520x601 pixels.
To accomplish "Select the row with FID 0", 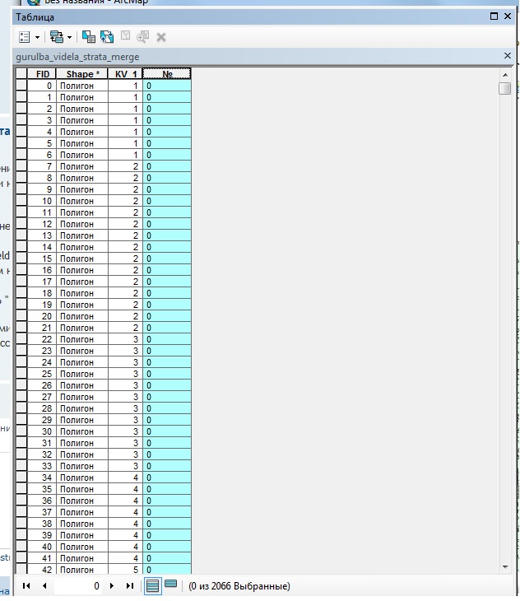I will [21, 86].
